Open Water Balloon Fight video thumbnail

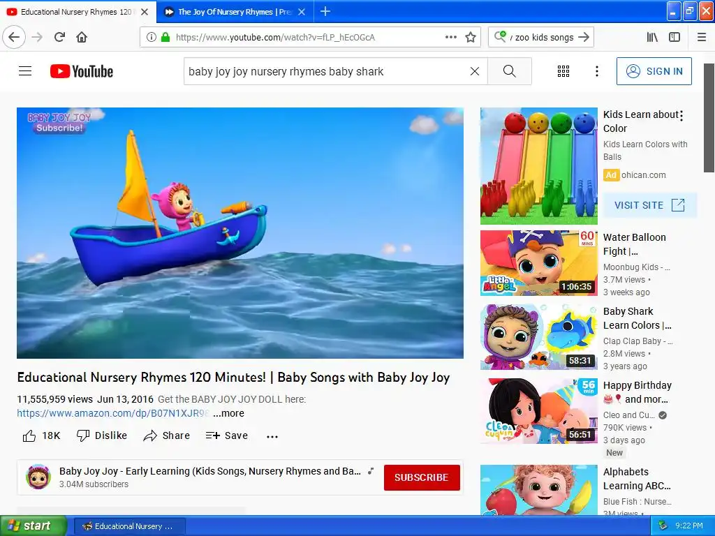click(x=538, y=262)
